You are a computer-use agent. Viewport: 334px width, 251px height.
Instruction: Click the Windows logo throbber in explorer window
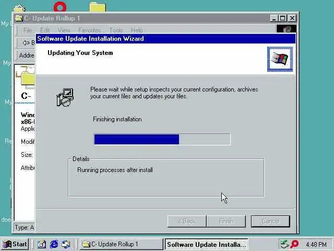[287, 29]
